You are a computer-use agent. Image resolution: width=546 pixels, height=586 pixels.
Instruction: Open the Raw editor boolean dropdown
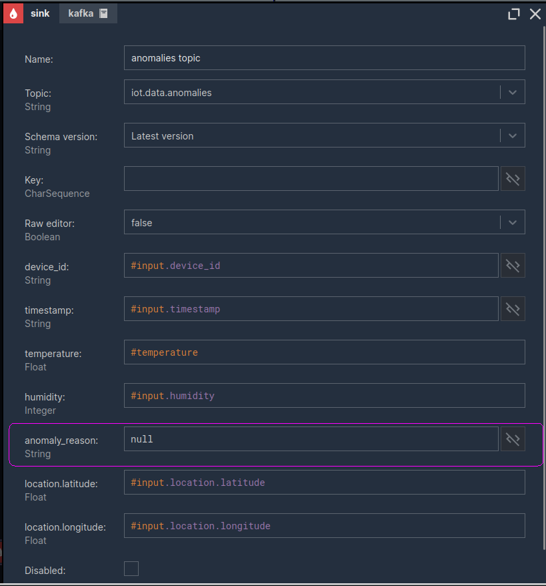324,222
